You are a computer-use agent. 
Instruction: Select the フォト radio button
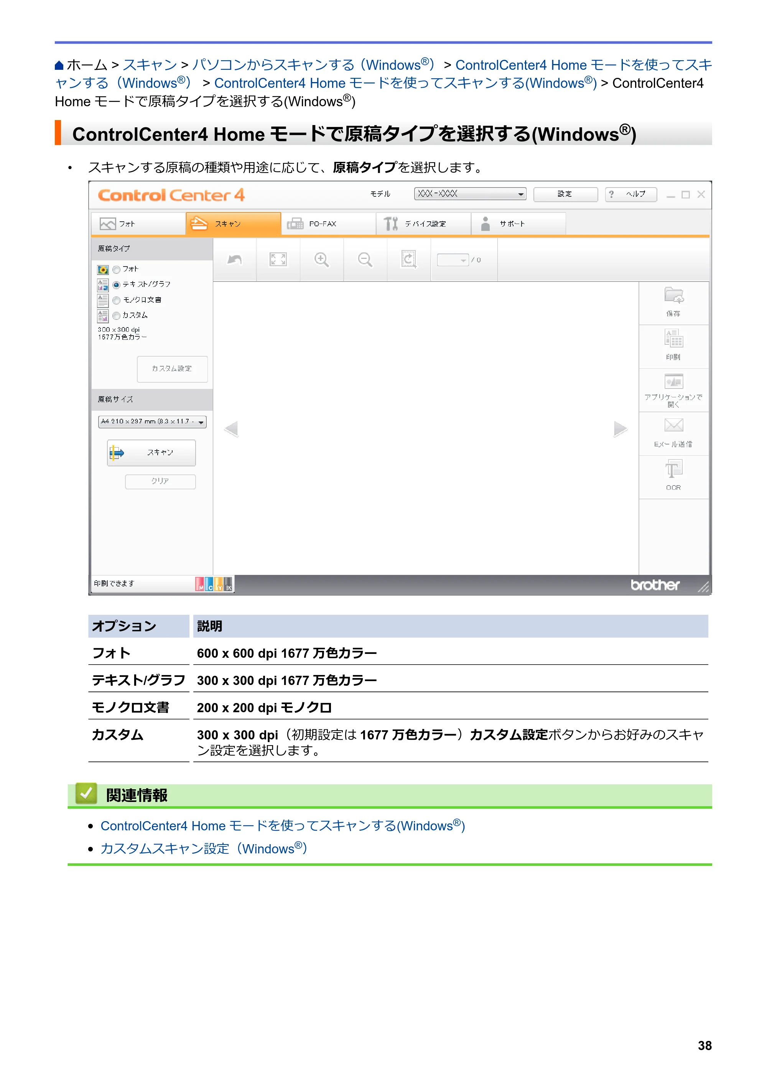pyautogui.click(x=116, y=270)
